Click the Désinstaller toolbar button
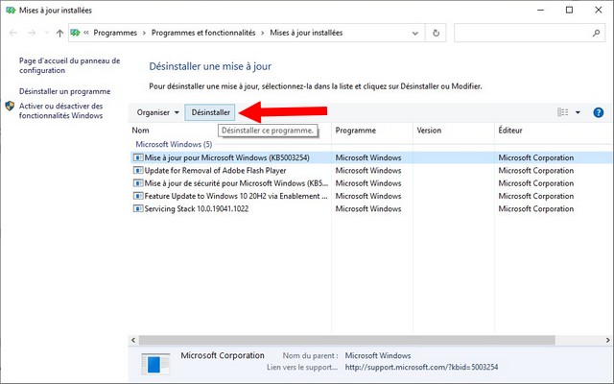614x384 pixels. (x=210, y=112)
